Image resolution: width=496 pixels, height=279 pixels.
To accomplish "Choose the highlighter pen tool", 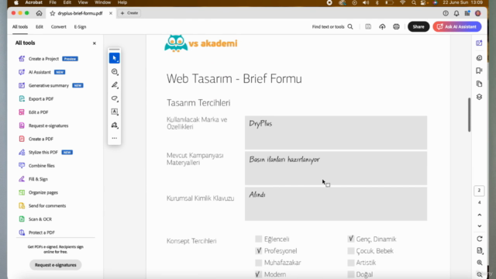I will [115, 85].
